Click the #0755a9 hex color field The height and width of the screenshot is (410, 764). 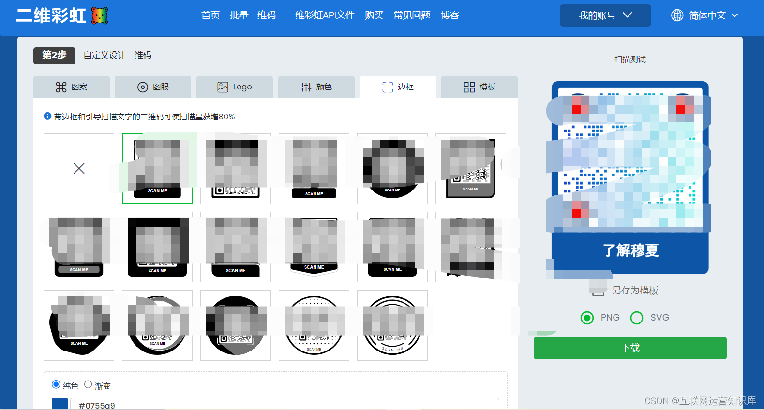(285, 405)
